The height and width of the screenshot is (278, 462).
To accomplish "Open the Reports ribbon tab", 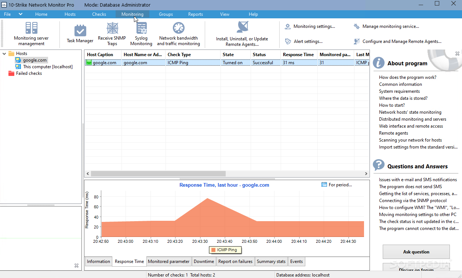I will point(196,14).
